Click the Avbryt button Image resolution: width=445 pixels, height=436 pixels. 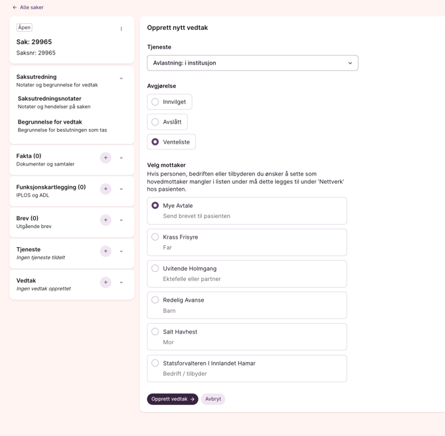tap(213, 399)
